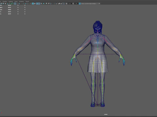Image resolution: width=157 pixels, height=117 pixels.
Task: Click the Gamma value field
Action: 76,4
